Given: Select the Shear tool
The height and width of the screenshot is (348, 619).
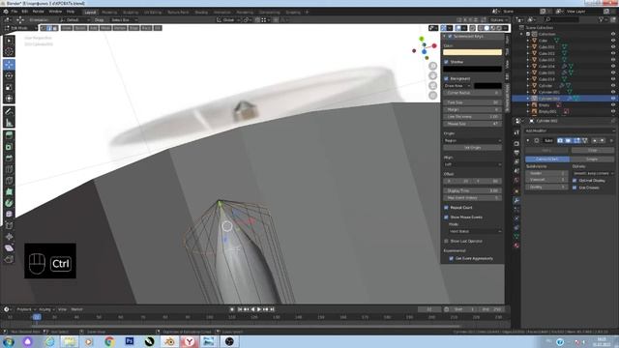Looking at the screenshot, I should coord(9,248).
